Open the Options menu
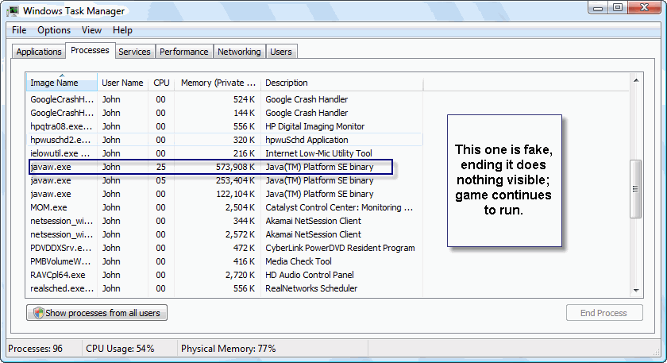 click(x=54, y=30)
